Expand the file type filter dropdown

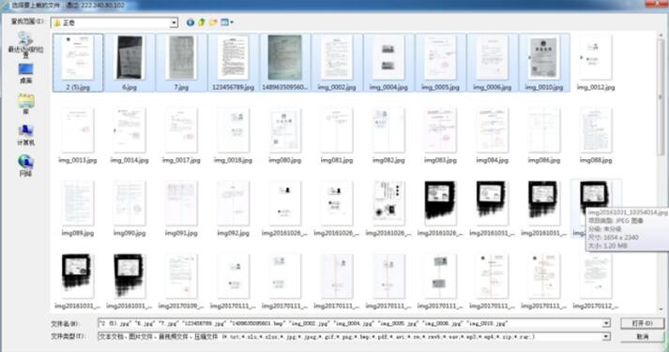pos(606,337)
